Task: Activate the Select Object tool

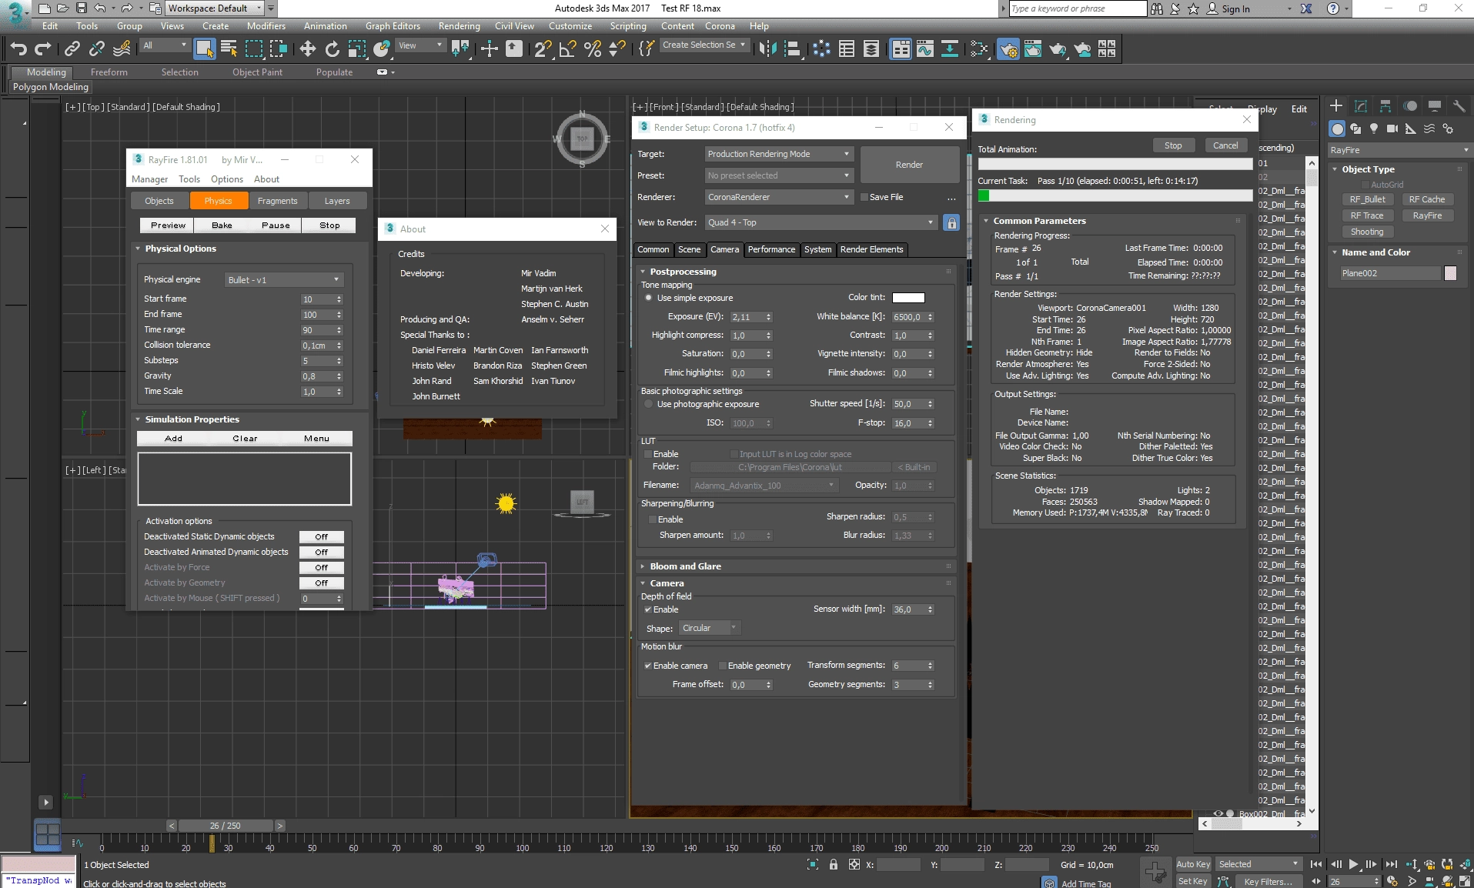Action: [204, 49]
